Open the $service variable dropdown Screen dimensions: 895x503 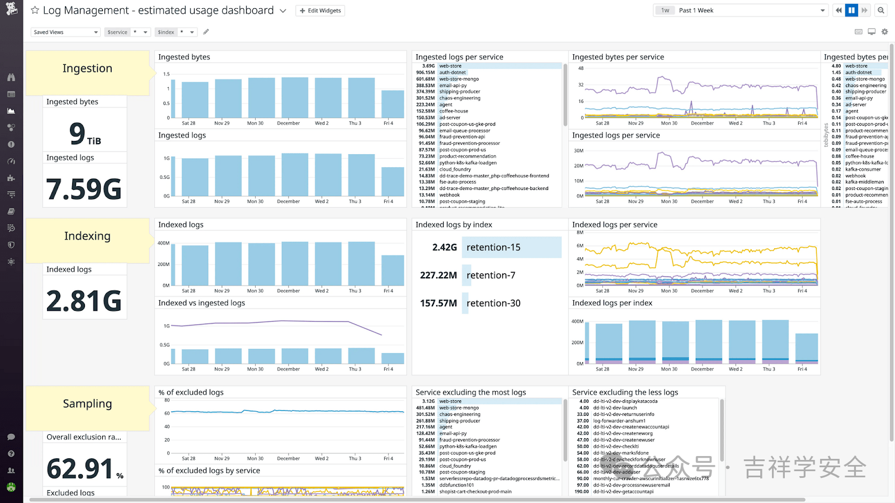[128, 32]
